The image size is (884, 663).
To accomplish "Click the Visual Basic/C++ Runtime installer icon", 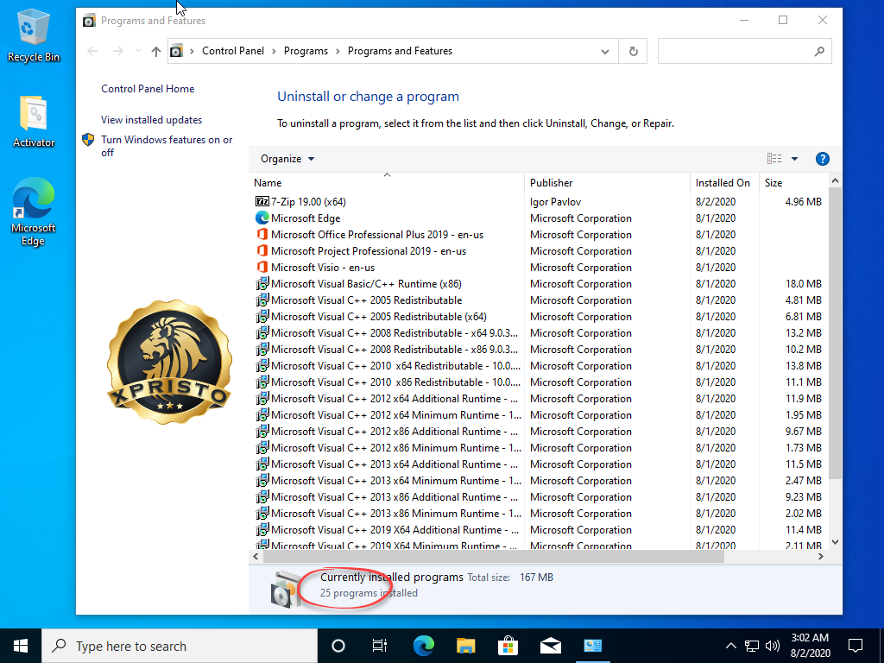I will [x=262, y=283].
